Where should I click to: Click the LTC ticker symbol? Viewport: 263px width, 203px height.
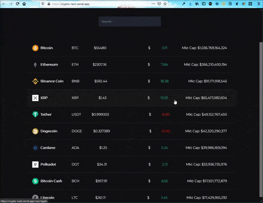(x=74, y=198)
